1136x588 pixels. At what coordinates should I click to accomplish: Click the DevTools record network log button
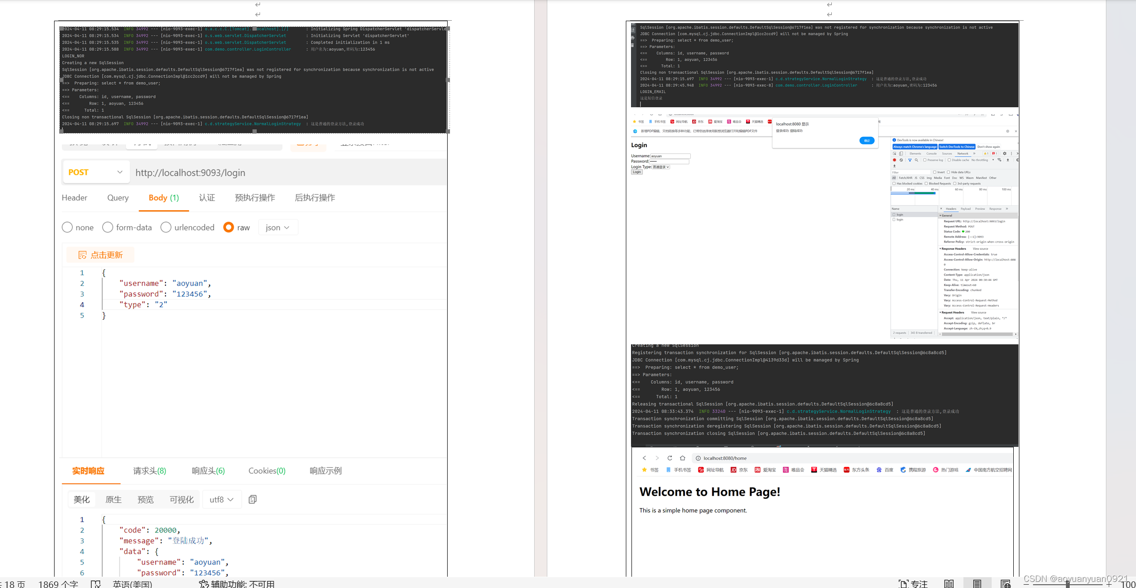894,160
